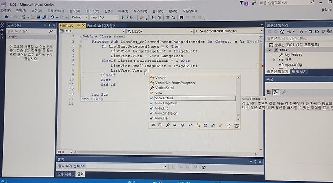Open the 파일(F) menu
The image size is (333, 183).
pyautogui.click(x=5, y=11)
